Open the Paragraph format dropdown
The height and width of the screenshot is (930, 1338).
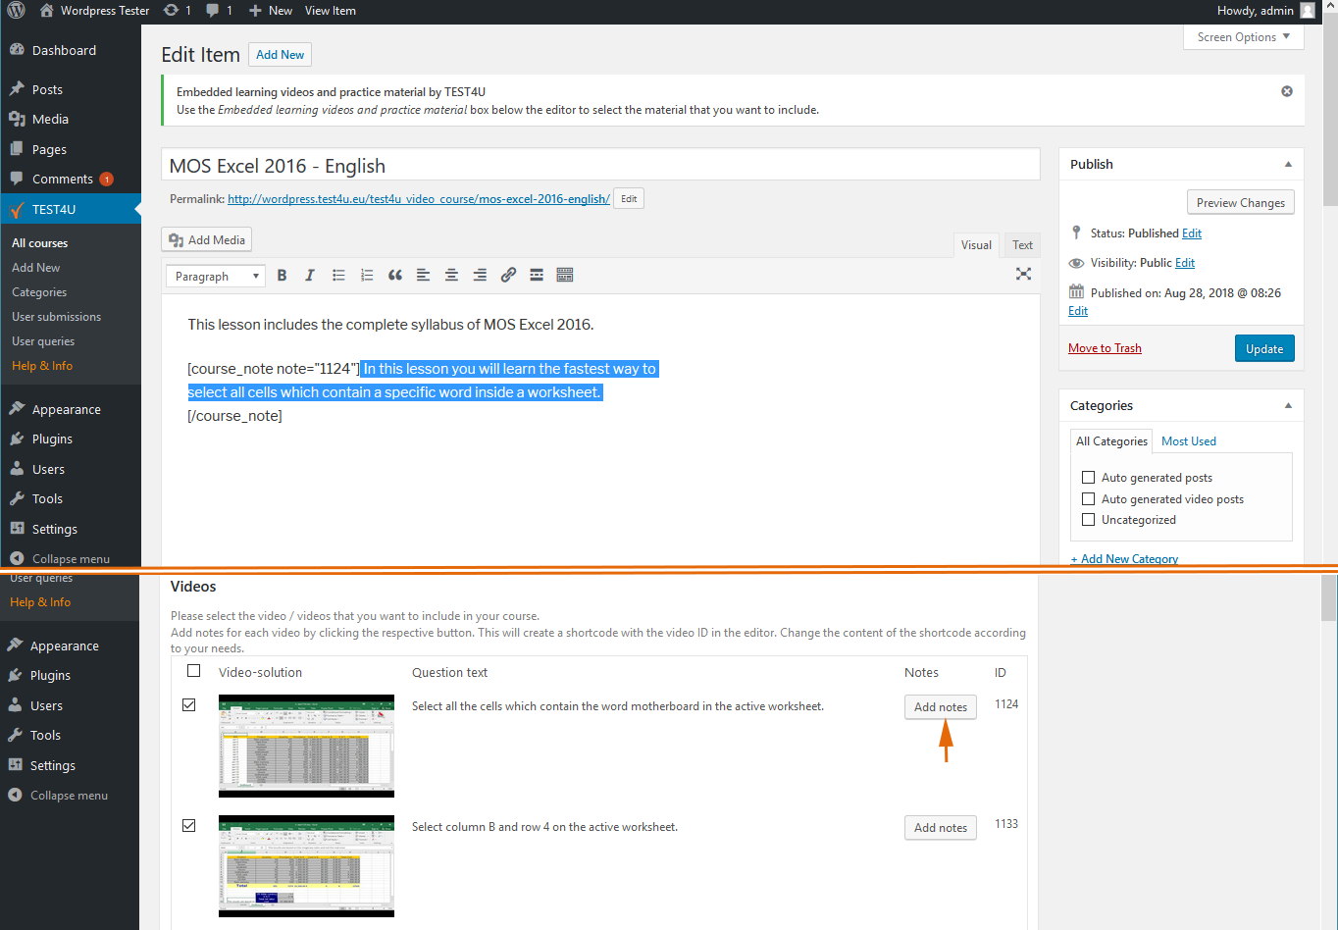coord(216,277)
